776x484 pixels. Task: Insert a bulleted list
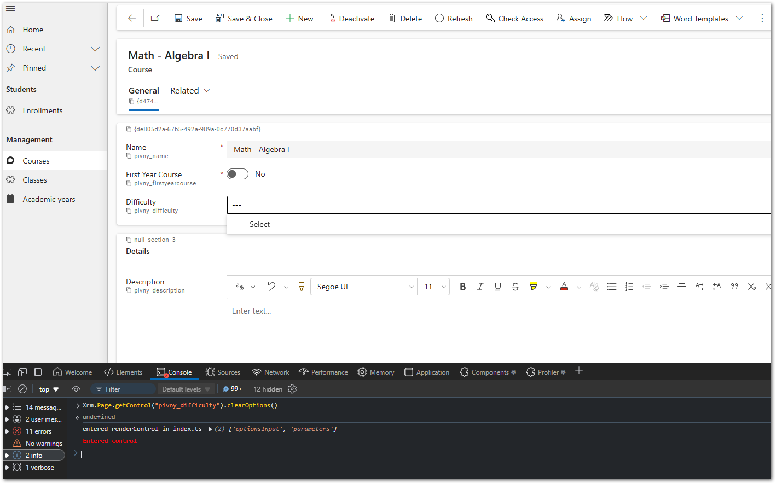[612, 287]
